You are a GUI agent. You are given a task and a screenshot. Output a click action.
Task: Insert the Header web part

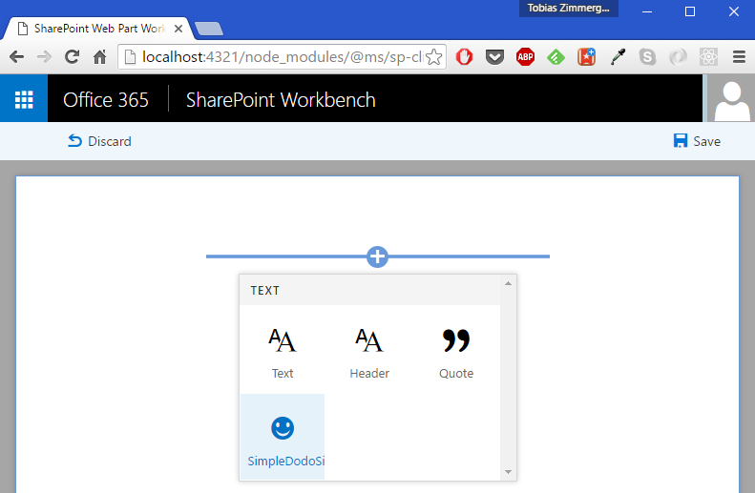pos(369,353)
